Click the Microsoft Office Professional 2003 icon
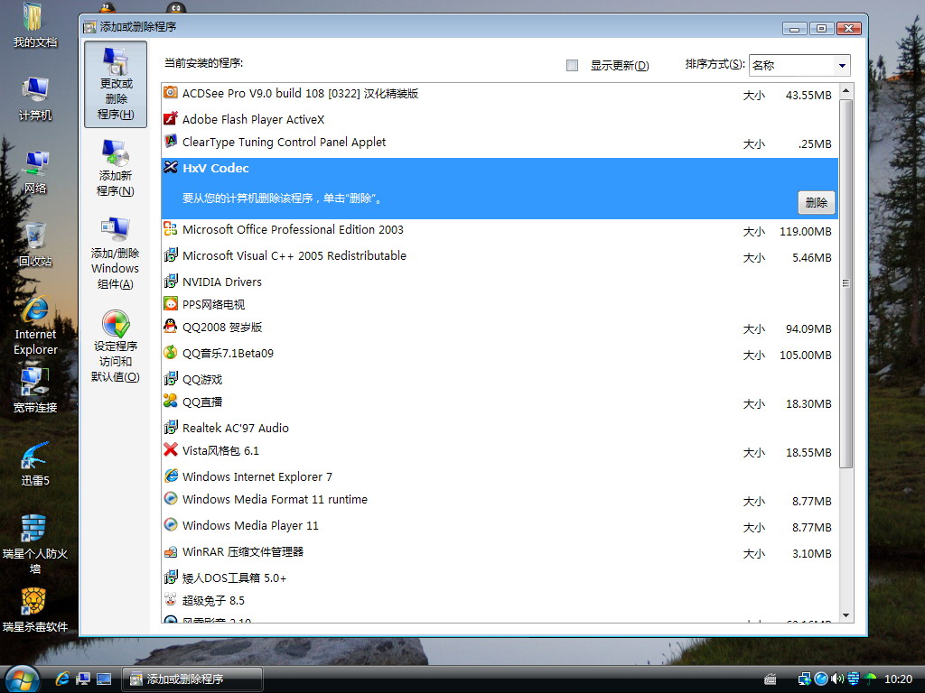The width and height of the screenshot is (925, 693). point(171,228)
